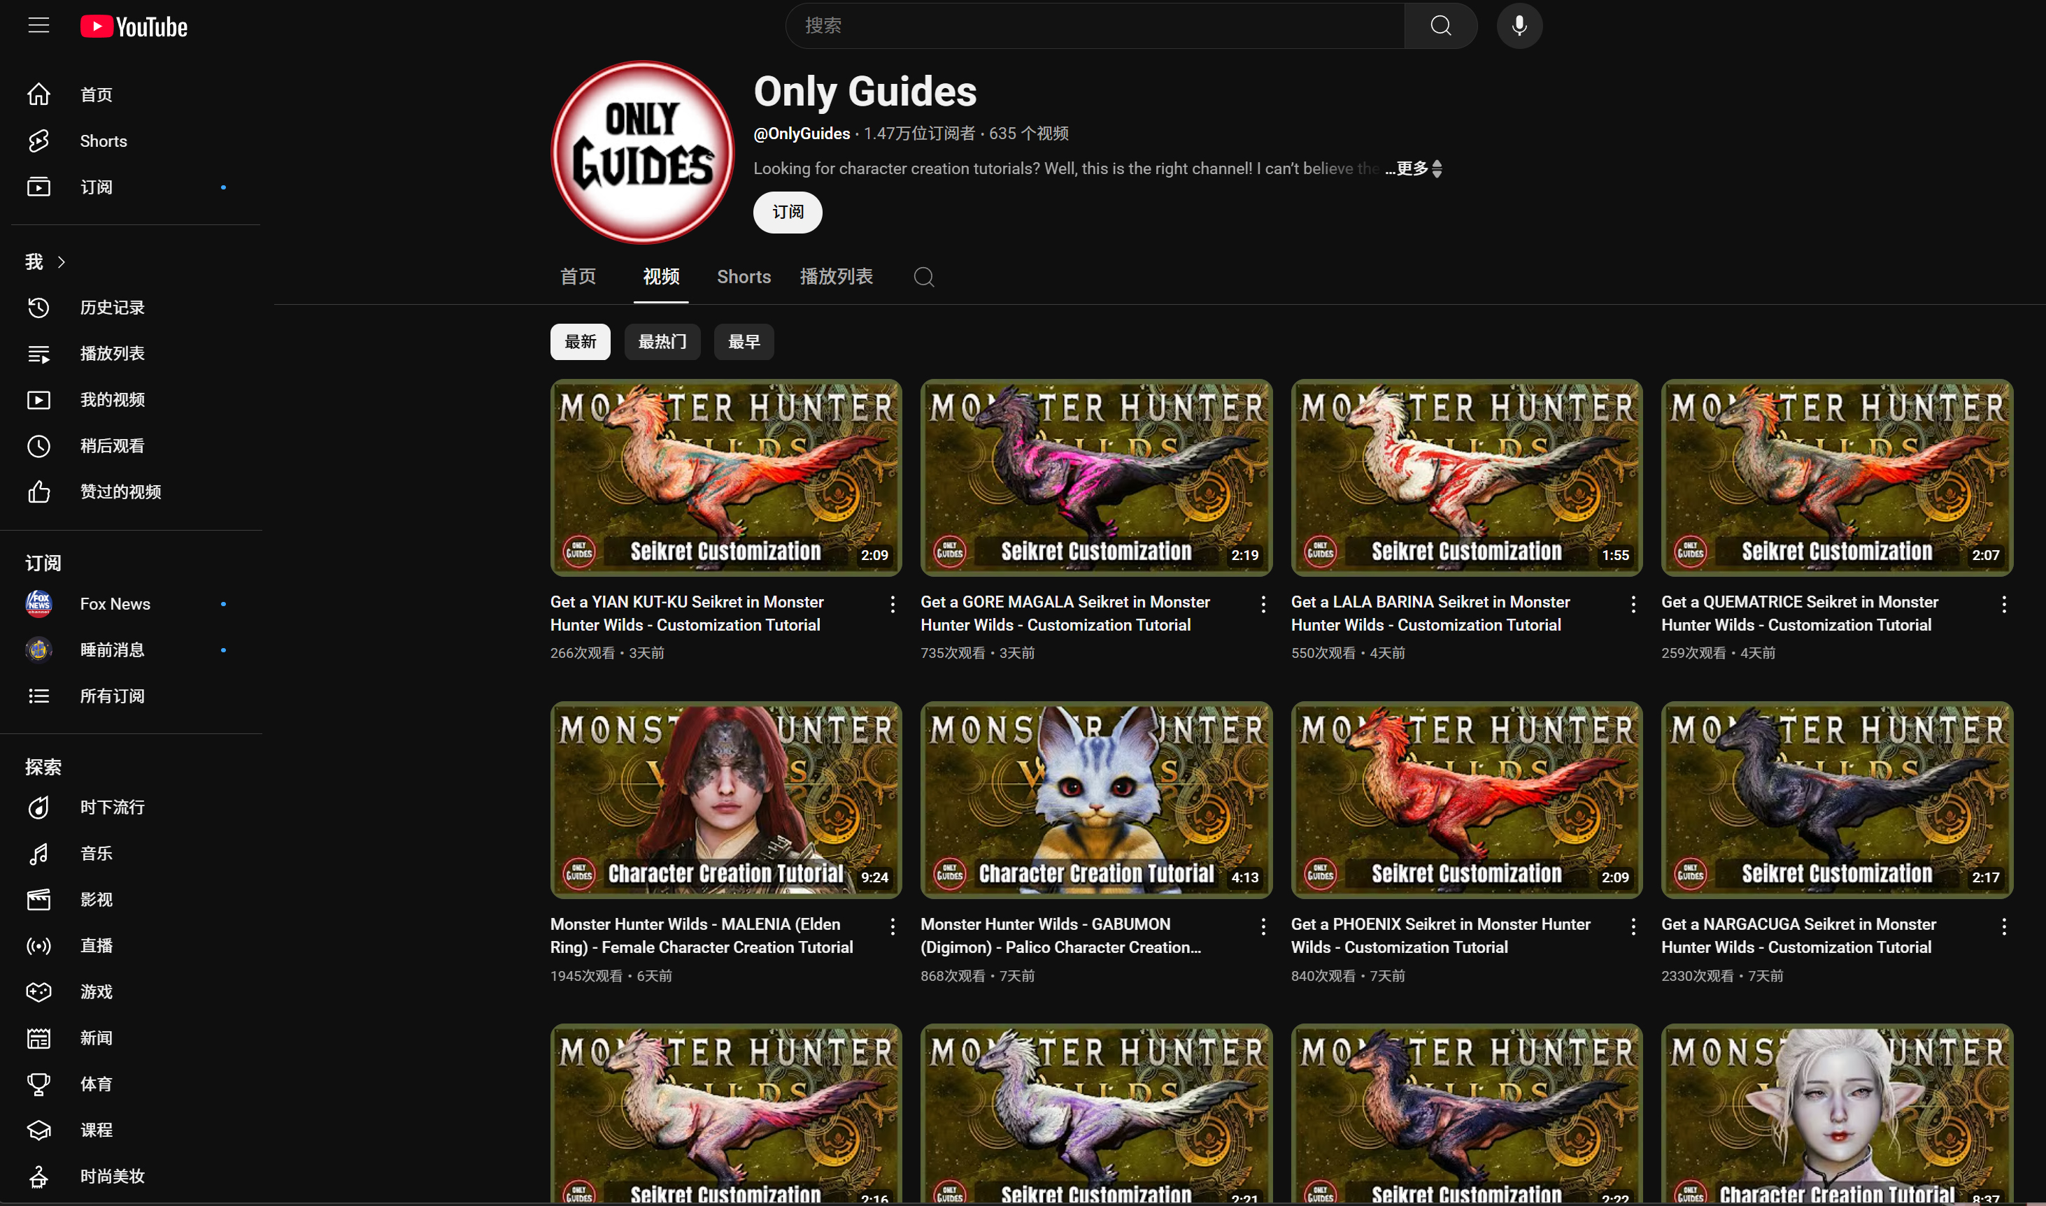Play the PHOENIX Seikret thumbnail
Viewport: 2046px width, 1206px height.
pyautogui.click(x=1466, y=801)
